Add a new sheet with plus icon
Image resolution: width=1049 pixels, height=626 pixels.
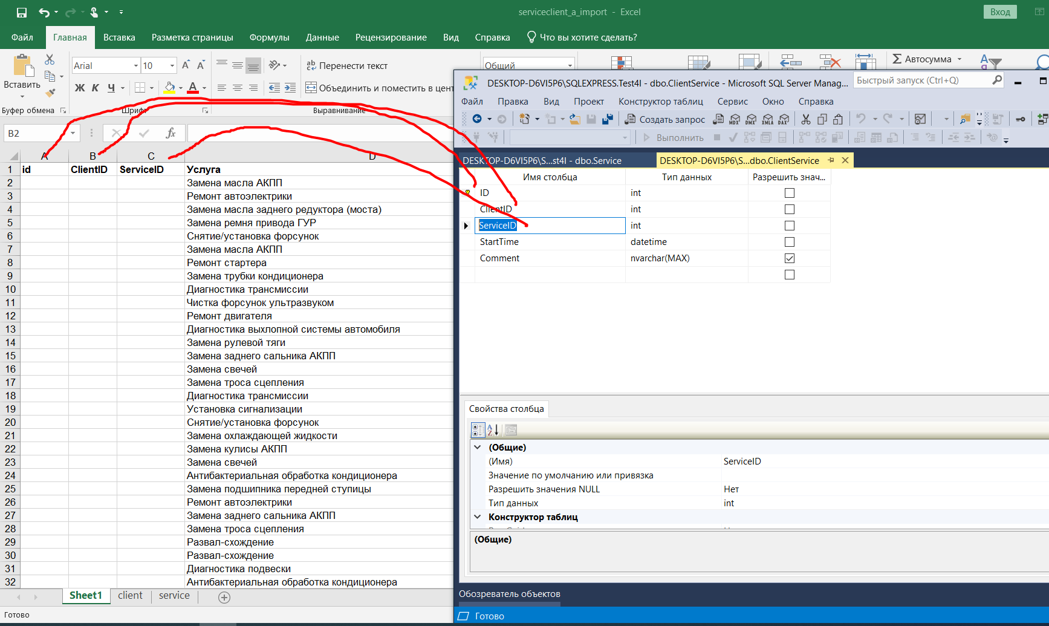[224, 598]
